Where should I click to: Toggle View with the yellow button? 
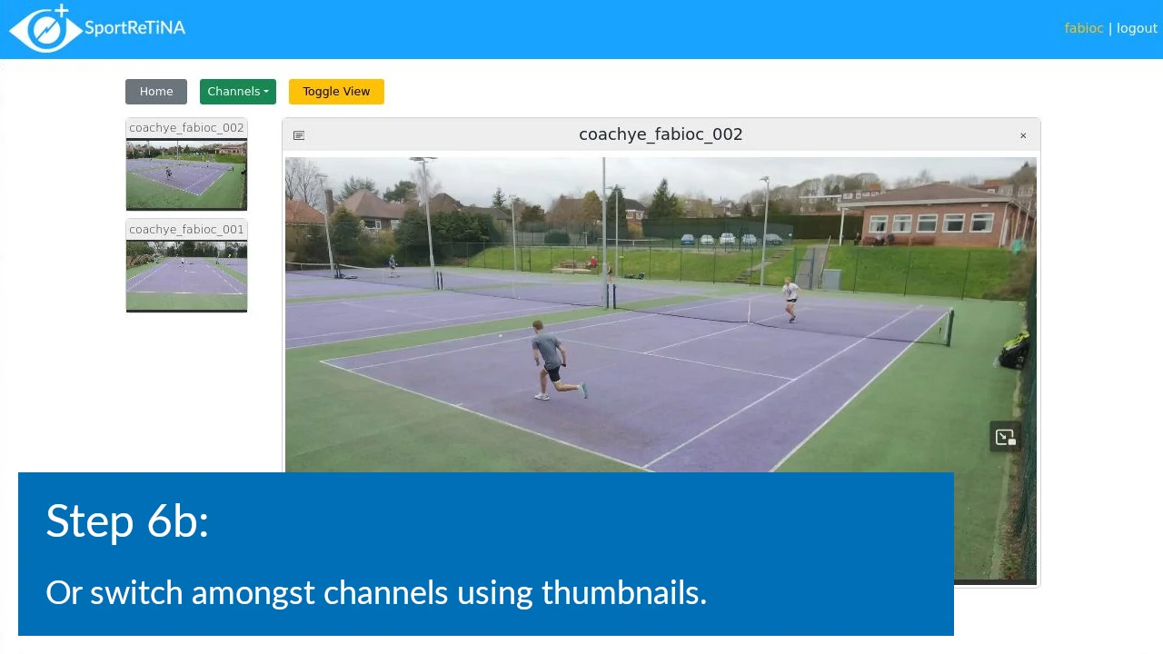pos(336,92)
